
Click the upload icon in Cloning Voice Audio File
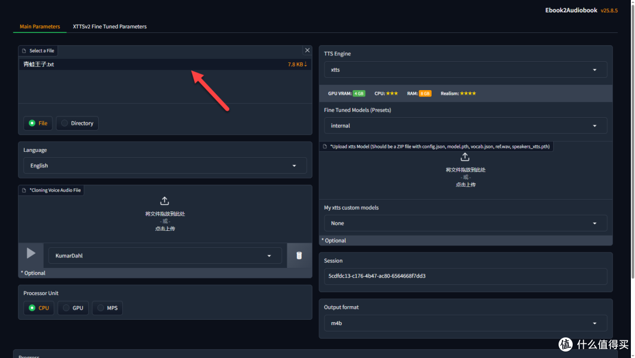(165, 201)
